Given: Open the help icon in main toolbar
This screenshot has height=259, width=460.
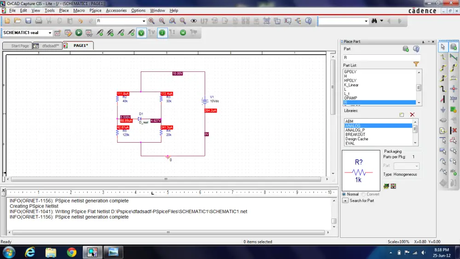Looking at the screenshot, I should [308, 21].
